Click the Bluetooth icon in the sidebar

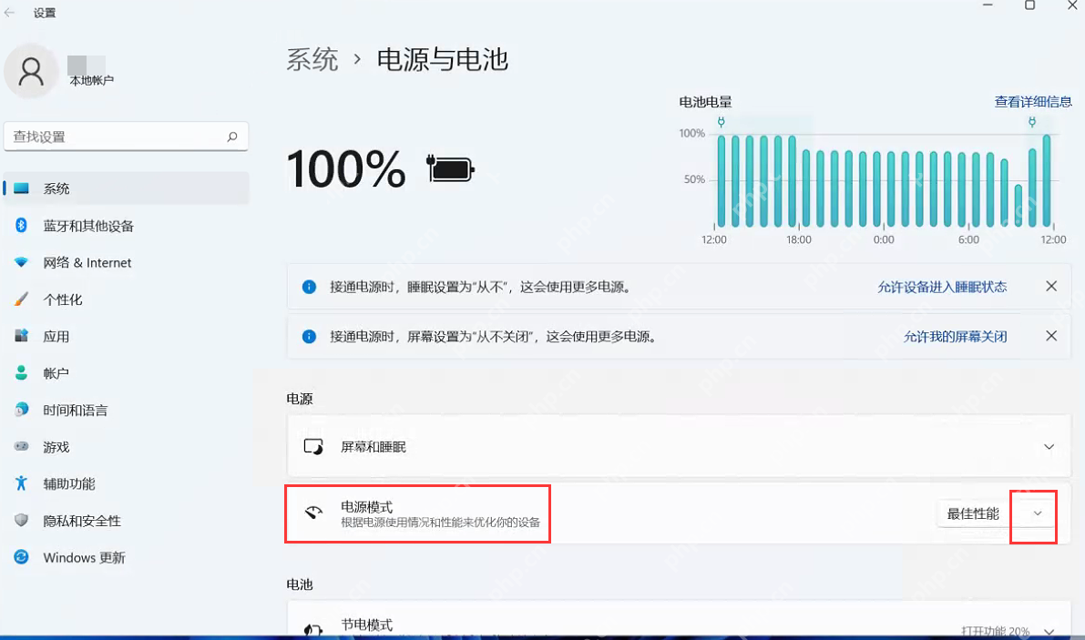22,225
